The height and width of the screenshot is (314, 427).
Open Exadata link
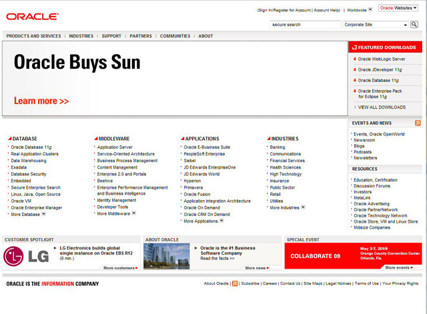point(19,167)
